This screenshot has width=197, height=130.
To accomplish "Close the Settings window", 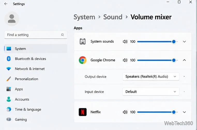I will [x=191, y=2].
